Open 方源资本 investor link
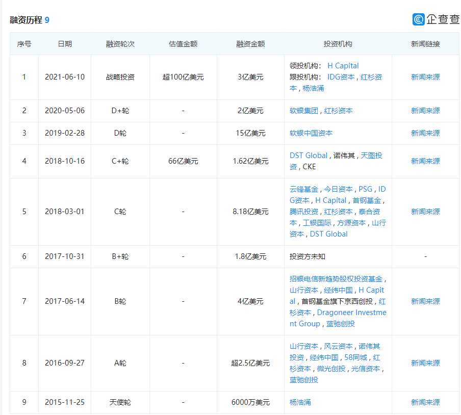 pyautogui.click(x=351, y=223)
